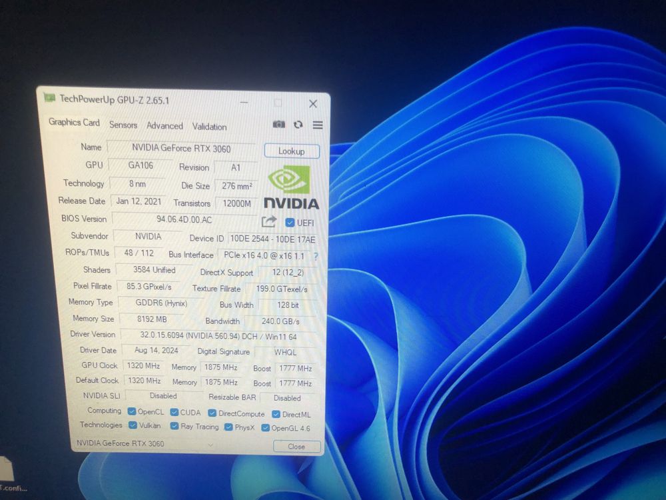Image resolution: width=666 pixels, height=500 pixels.
Task: Click the GPU Clock row Boost value 1777 MHz
Action: tap(296, 369)
